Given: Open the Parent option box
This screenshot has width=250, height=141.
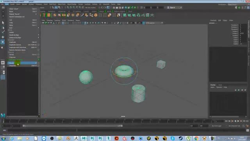Looking at the screenshot, I should click(x=38, y=63).
